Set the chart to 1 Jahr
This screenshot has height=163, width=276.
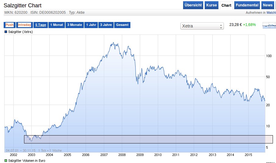tap(91, 25)
